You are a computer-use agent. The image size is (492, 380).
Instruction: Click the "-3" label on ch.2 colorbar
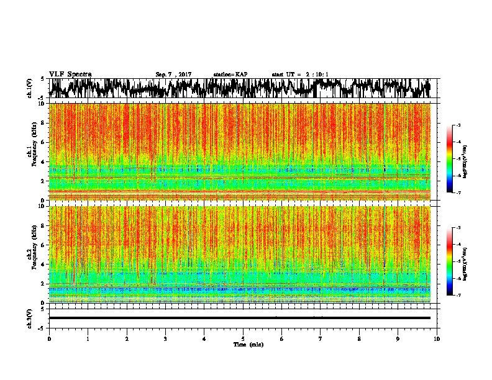(458, 228)
